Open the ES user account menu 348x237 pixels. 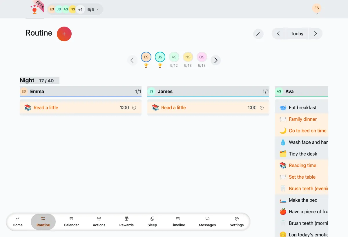tap(317, 9)
